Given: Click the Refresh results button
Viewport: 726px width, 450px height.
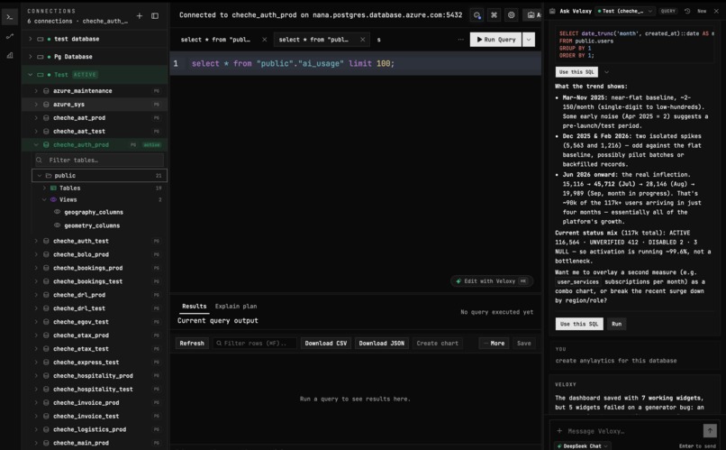Looking at the screenshot, I should tap(192, 343).
